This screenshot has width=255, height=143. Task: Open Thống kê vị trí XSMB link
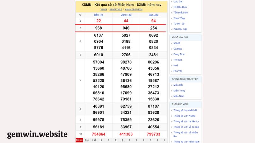tap(185, 116)
